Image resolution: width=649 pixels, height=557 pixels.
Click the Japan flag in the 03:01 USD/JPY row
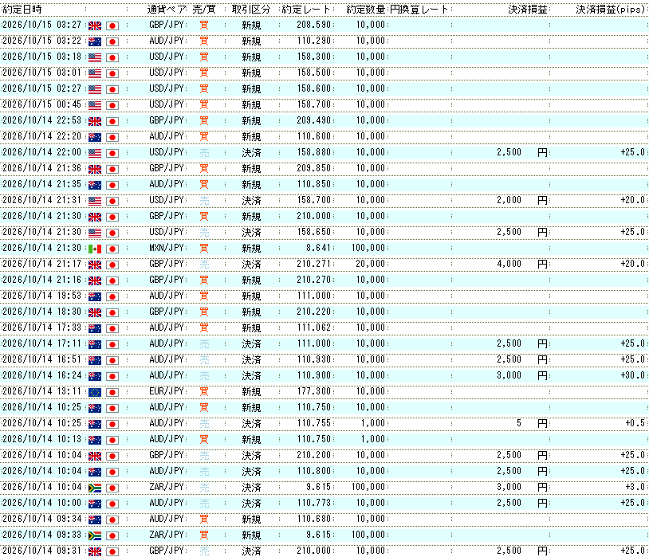click(112, 73)
